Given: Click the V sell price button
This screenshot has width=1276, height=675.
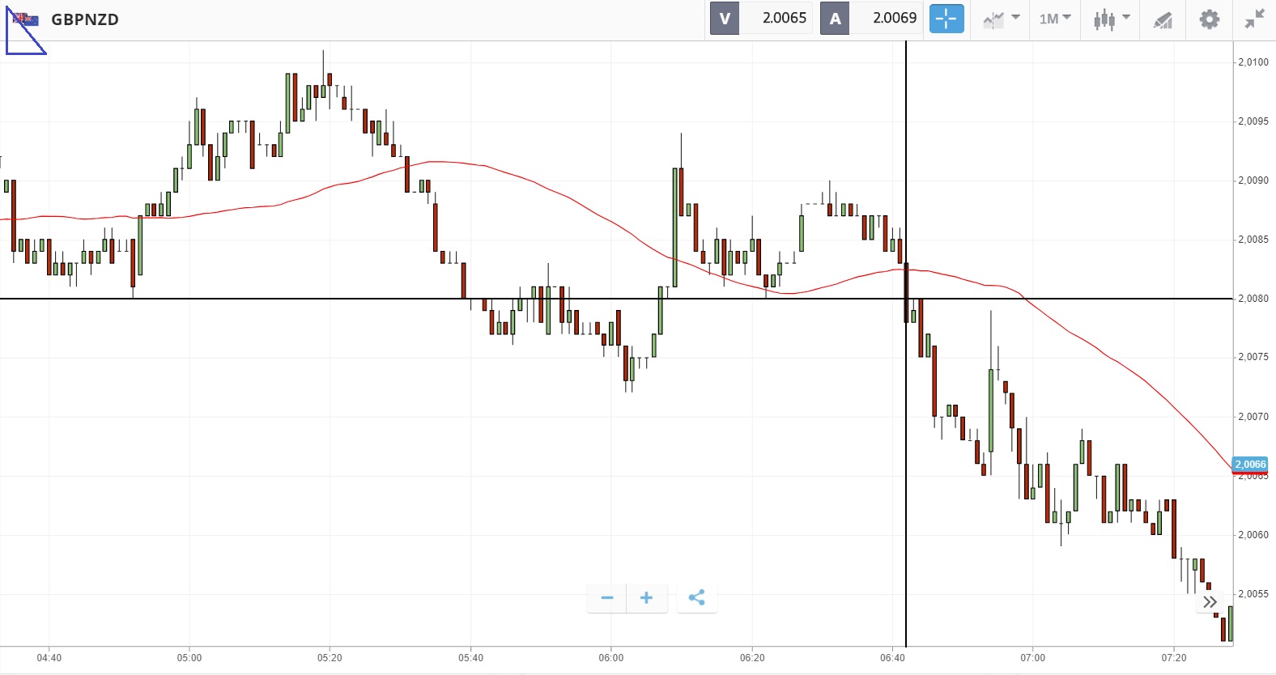Looking at the screenshot, I should coord(725,19).
